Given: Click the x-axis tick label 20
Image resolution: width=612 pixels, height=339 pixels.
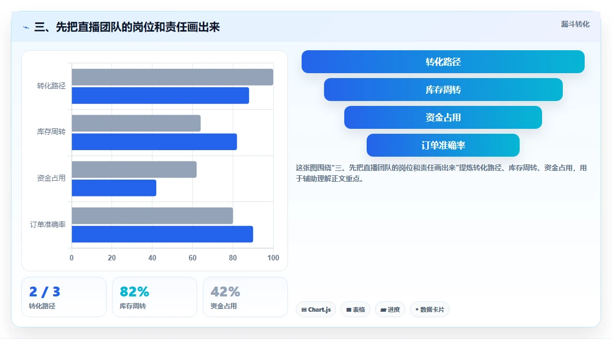Looking at the screenshot, I should tap(111, 258).
